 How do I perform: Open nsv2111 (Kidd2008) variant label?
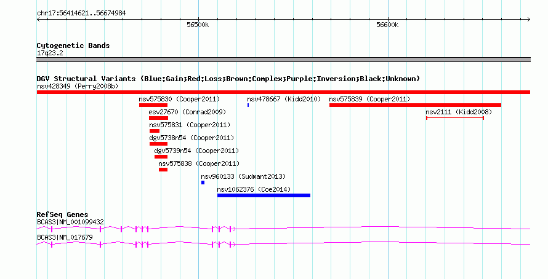coord(459,112)
